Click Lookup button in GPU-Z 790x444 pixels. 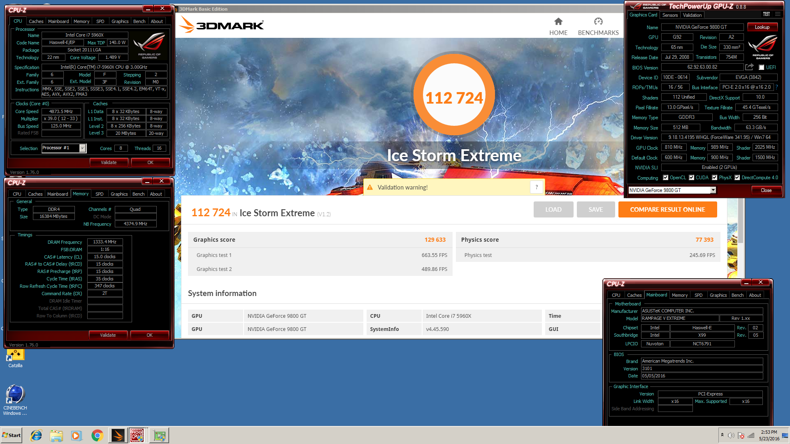(762, 27)
